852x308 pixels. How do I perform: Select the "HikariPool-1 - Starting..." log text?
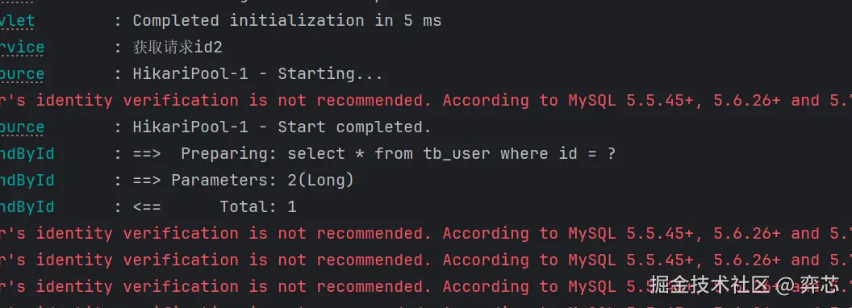257,74
